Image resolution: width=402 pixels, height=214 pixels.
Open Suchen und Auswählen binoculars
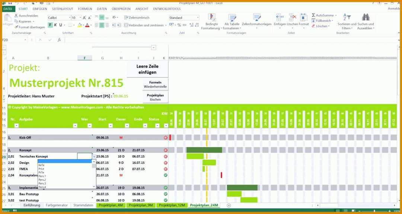[366, 22]
